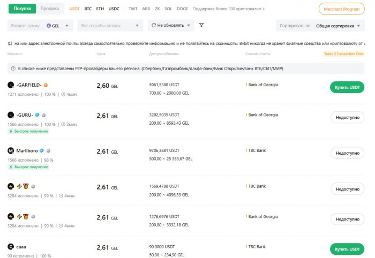Screen dimensions: 375x258
Task: Select BTC coin tab
Action: pos(88,9)
